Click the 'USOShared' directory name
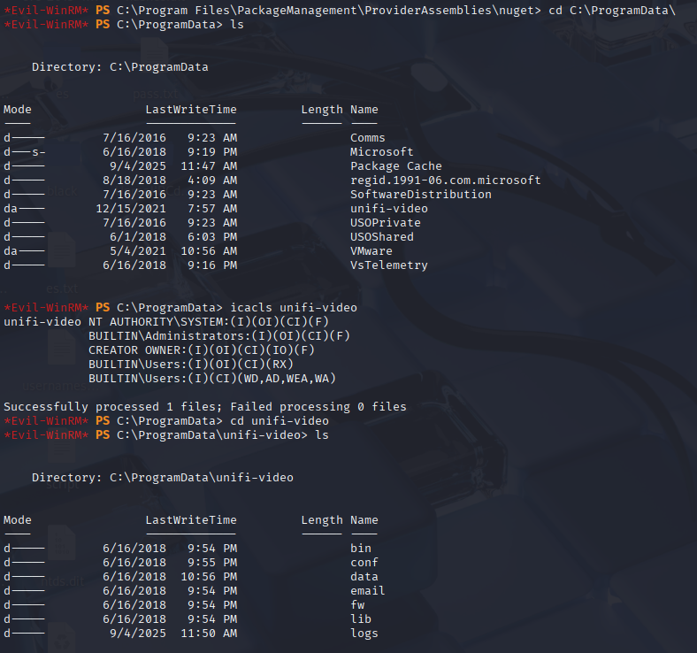697x653 pixels. pos(381,237)
